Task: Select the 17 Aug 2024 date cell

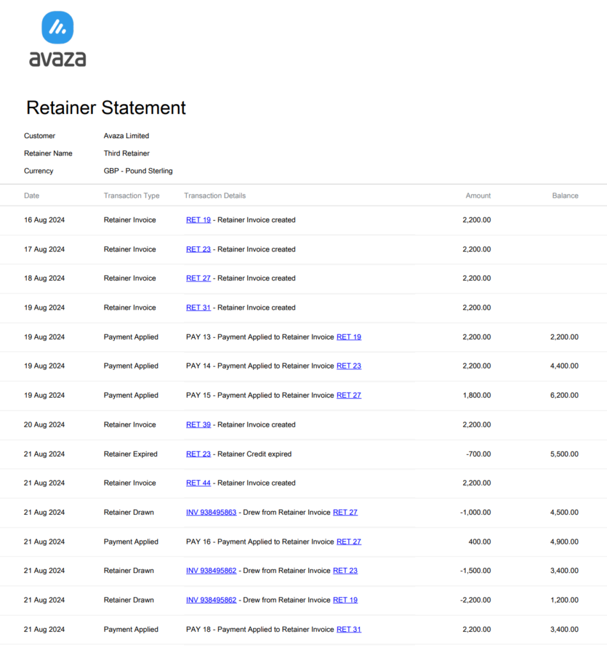Action: coord(44,249)
